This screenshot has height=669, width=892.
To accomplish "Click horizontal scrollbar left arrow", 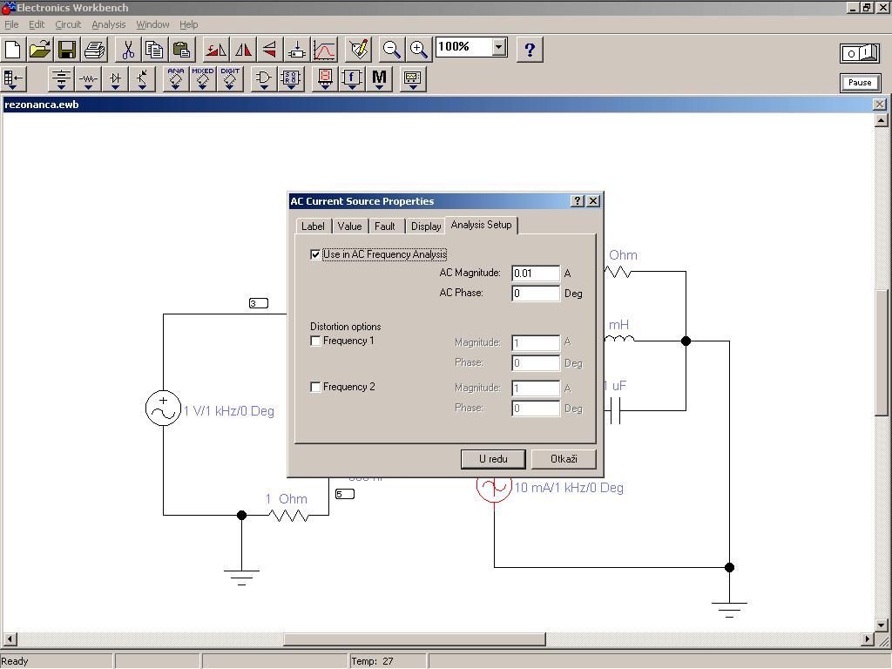I will 10,639.
